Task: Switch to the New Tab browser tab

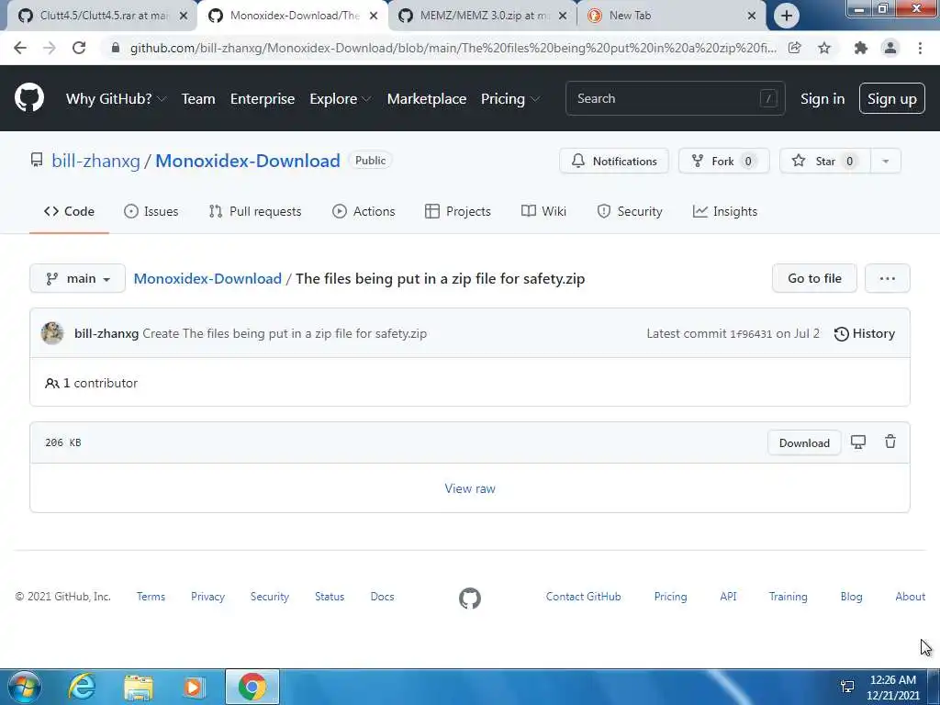Action: [x=671, y=16]
